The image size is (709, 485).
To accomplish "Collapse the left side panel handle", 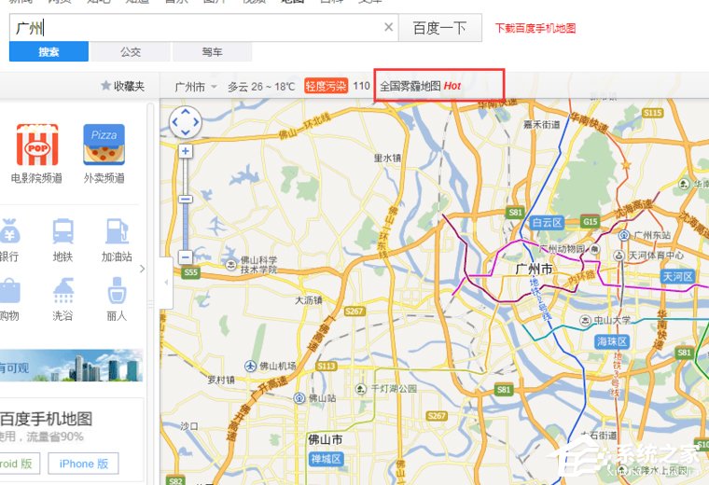I will pos(166,281).
